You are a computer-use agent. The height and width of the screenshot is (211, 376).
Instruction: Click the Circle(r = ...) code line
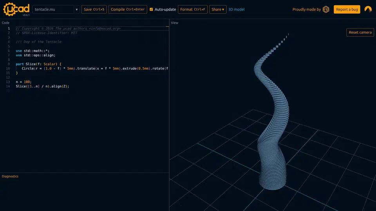[x=95, y=68]
